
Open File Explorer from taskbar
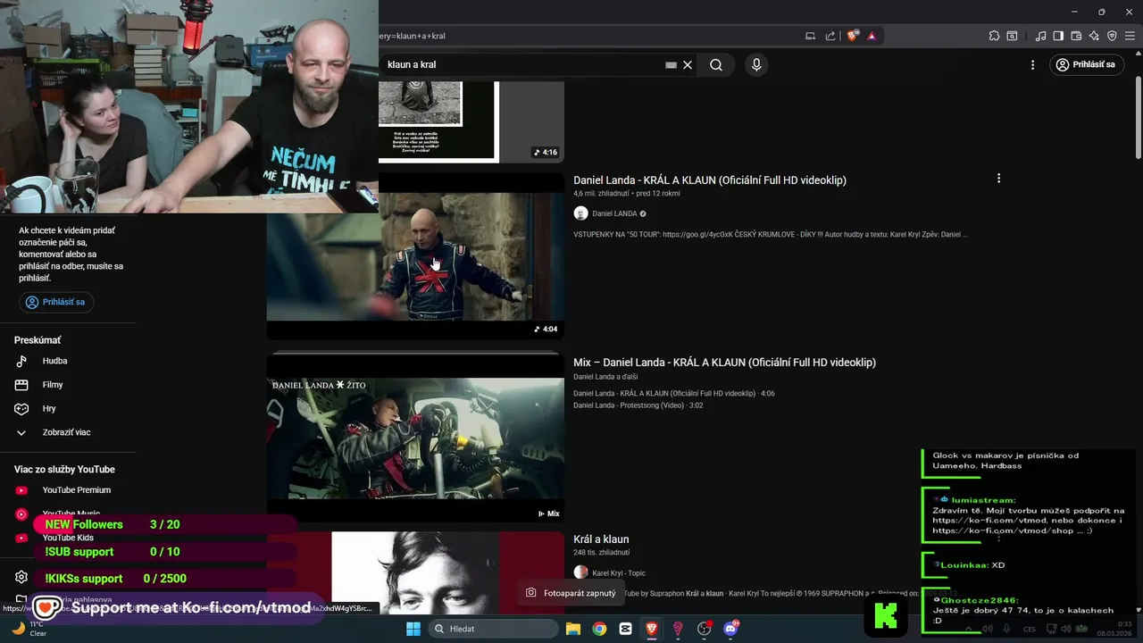[x=573, y=629]
